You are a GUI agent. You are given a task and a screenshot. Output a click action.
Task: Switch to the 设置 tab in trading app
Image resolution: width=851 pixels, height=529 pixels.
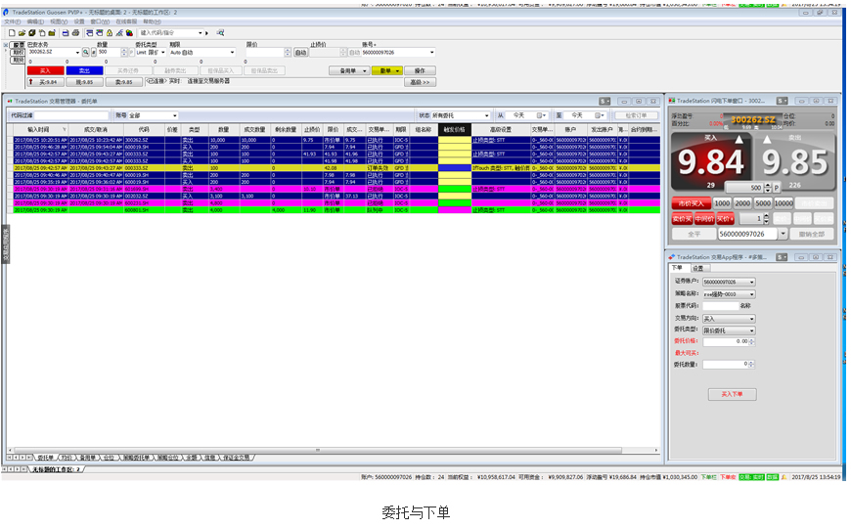pyautogui.click(x=697, y=268)
